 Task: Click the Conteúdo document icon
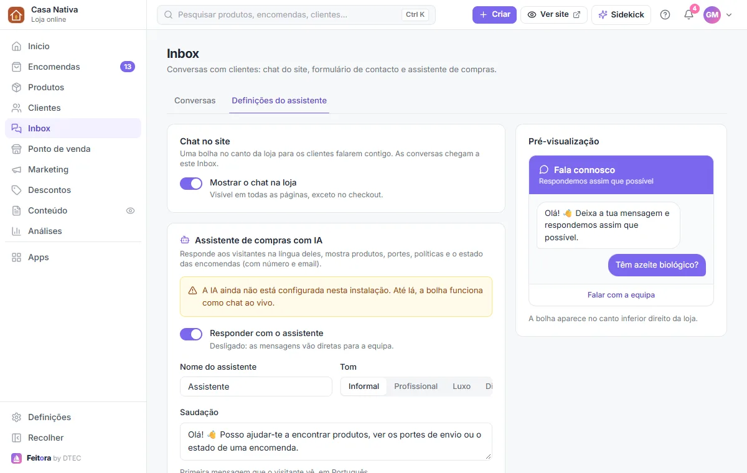pos(17,210)
